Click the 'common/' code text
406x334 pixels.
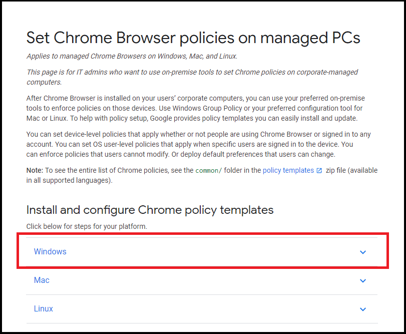coord(208,171)
